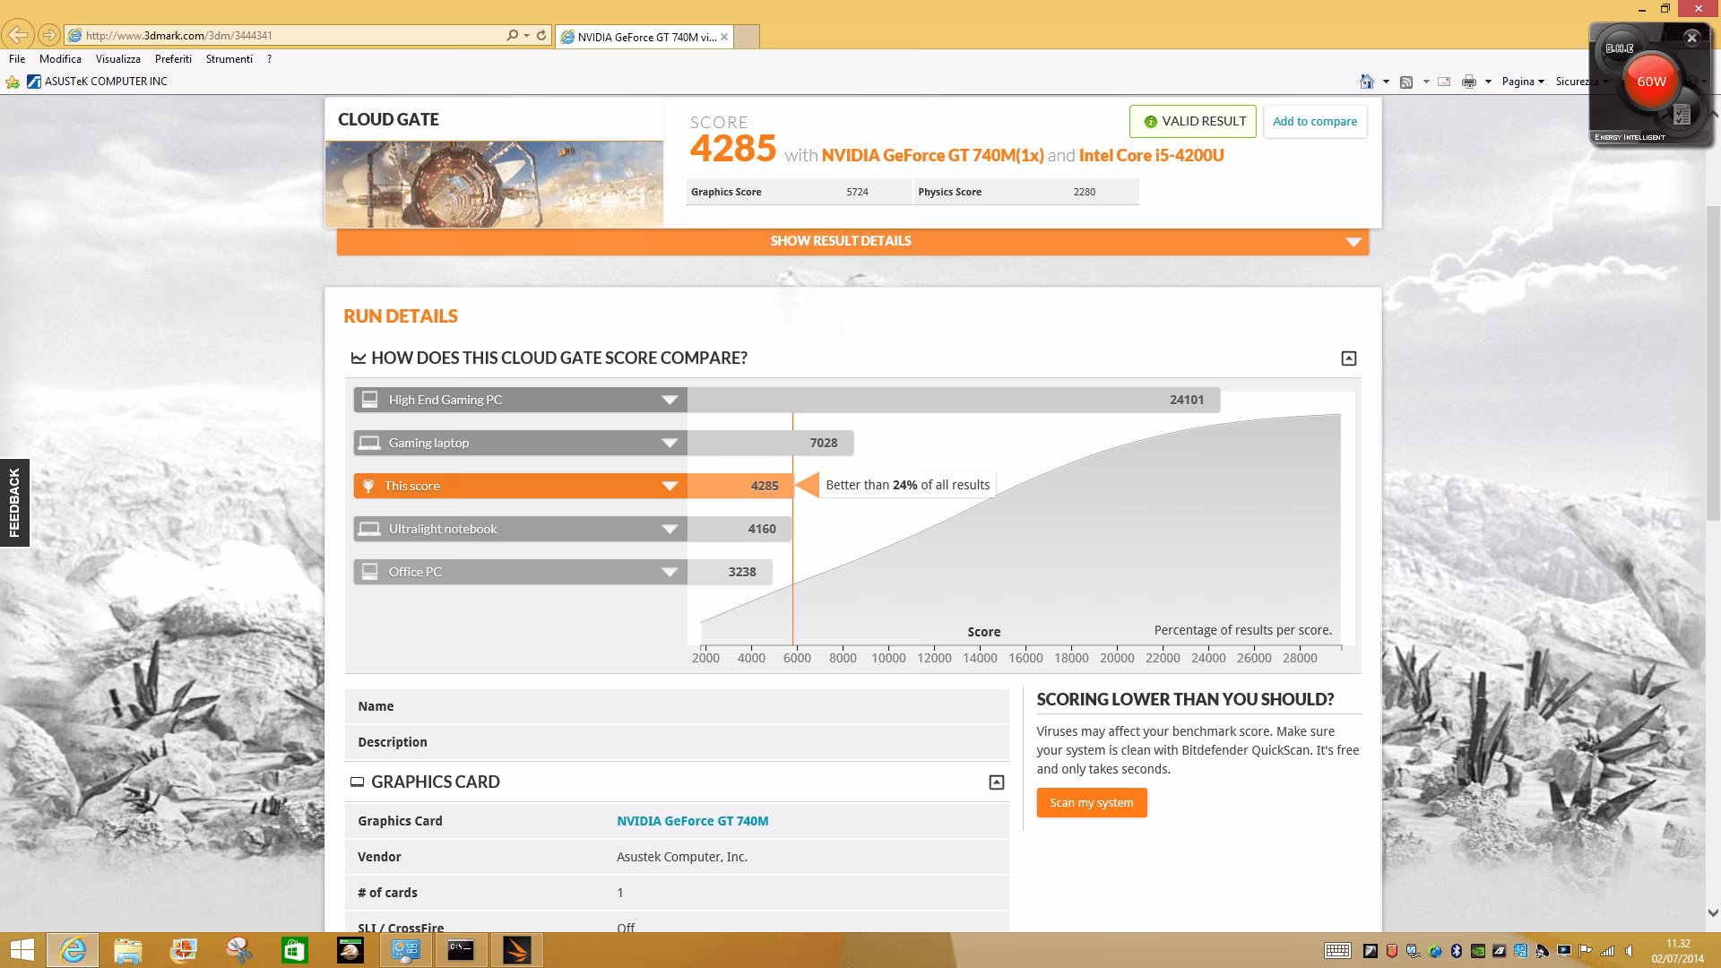
Task: Click the Print icon in the command bar
Action: tap(1468, 82)
